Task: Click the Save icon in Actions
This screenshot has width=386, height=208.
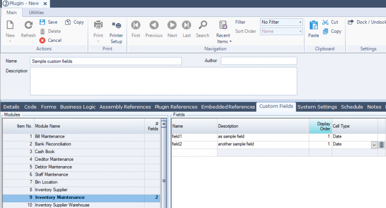Action: click(42, 22)
